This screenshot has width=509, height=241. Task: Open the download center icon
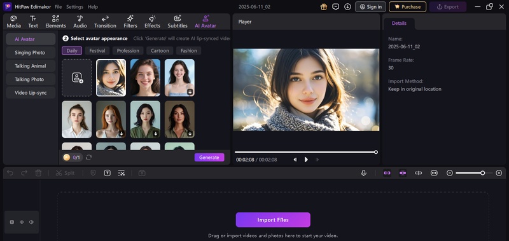347,6
